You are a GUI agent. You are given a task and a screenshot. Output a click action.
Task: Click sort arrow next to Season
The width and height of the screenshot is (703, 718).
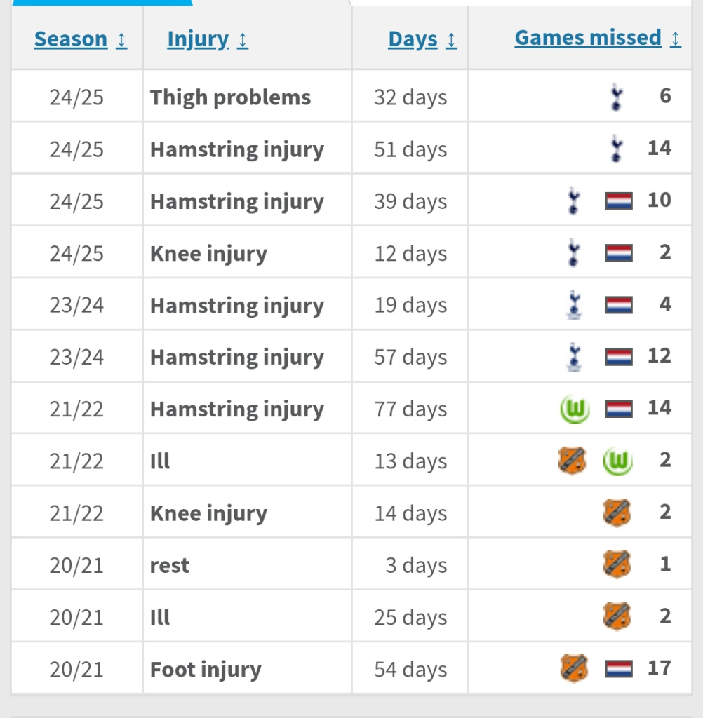click(121, 40)
